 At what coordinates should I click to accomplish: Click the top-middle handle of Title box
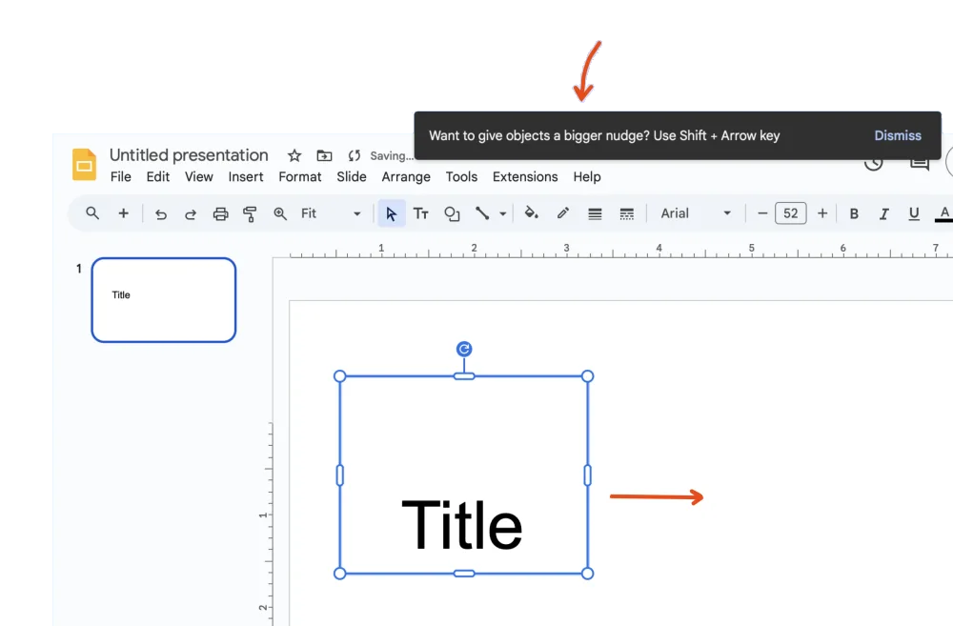464,376
